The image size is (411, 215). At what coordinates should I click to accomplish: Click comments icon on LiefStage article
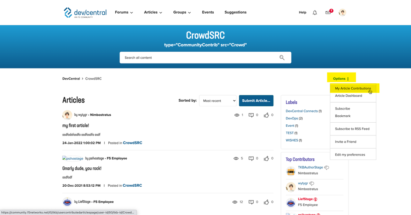point(251,202)
